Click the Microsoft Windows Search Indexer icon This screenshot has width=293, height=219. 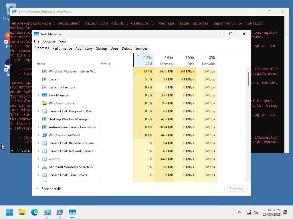click(44, 167)
